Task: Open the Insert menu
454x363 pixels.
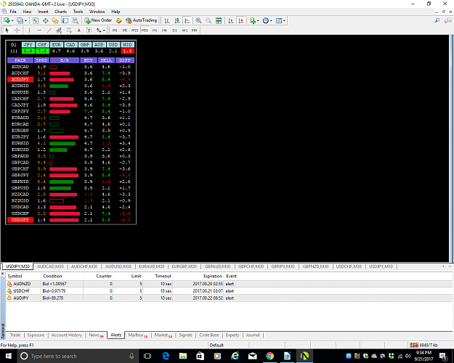Action: coord(43,12)
